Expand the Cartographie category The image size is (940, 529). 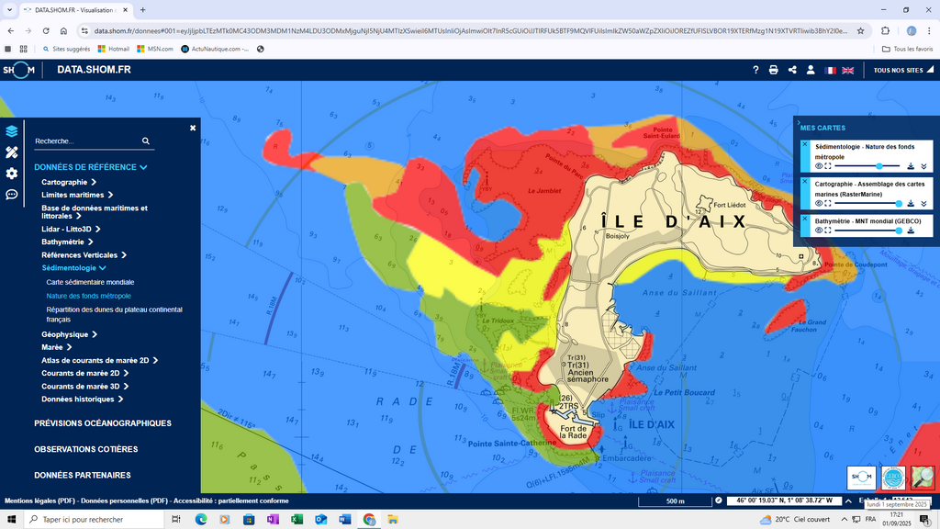pos(68,182)
